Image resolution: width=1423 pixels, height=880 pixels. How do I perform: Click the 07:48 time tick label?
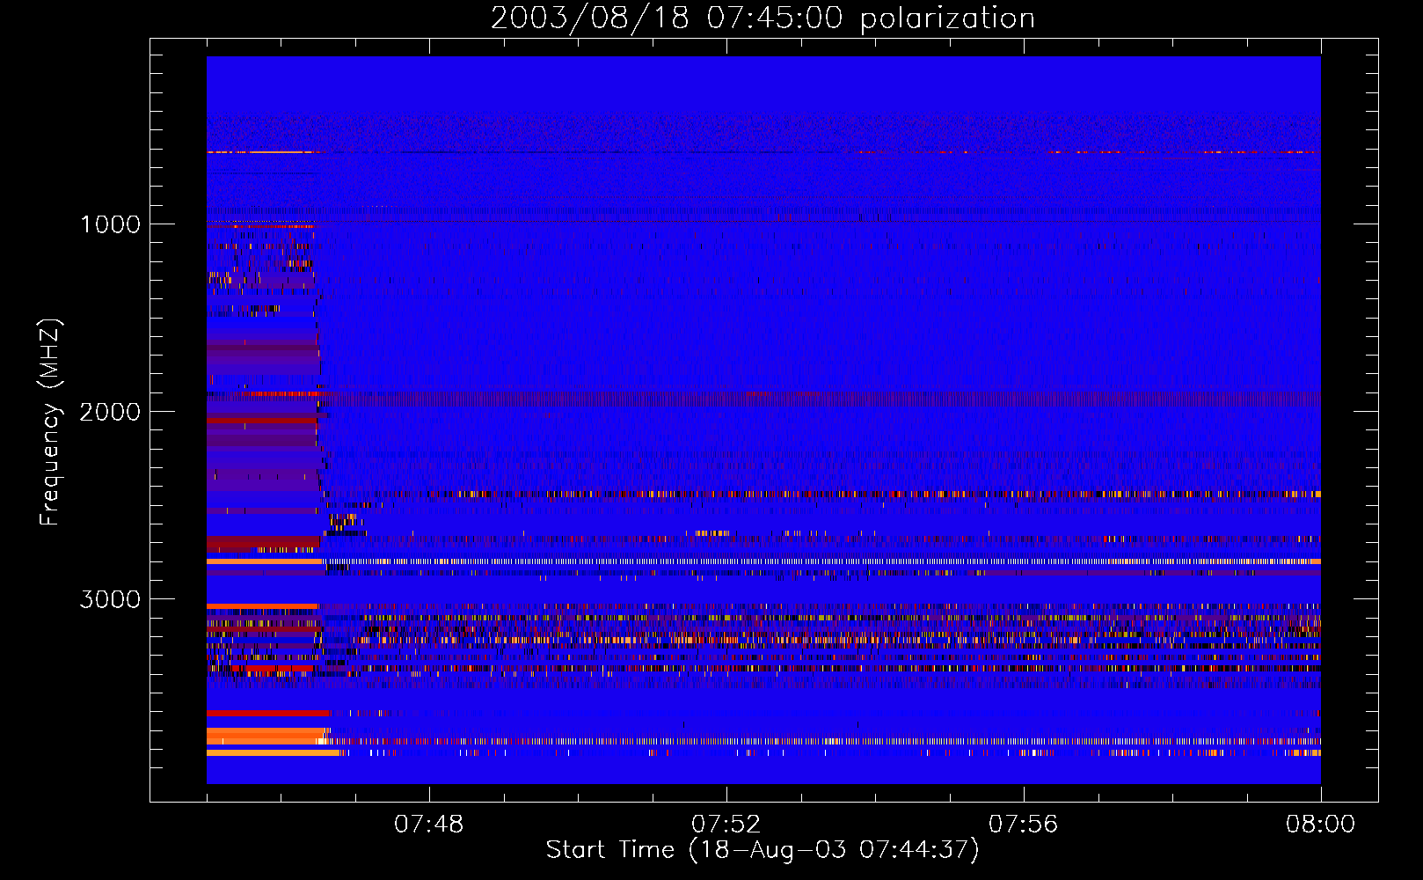coord(428,825)
